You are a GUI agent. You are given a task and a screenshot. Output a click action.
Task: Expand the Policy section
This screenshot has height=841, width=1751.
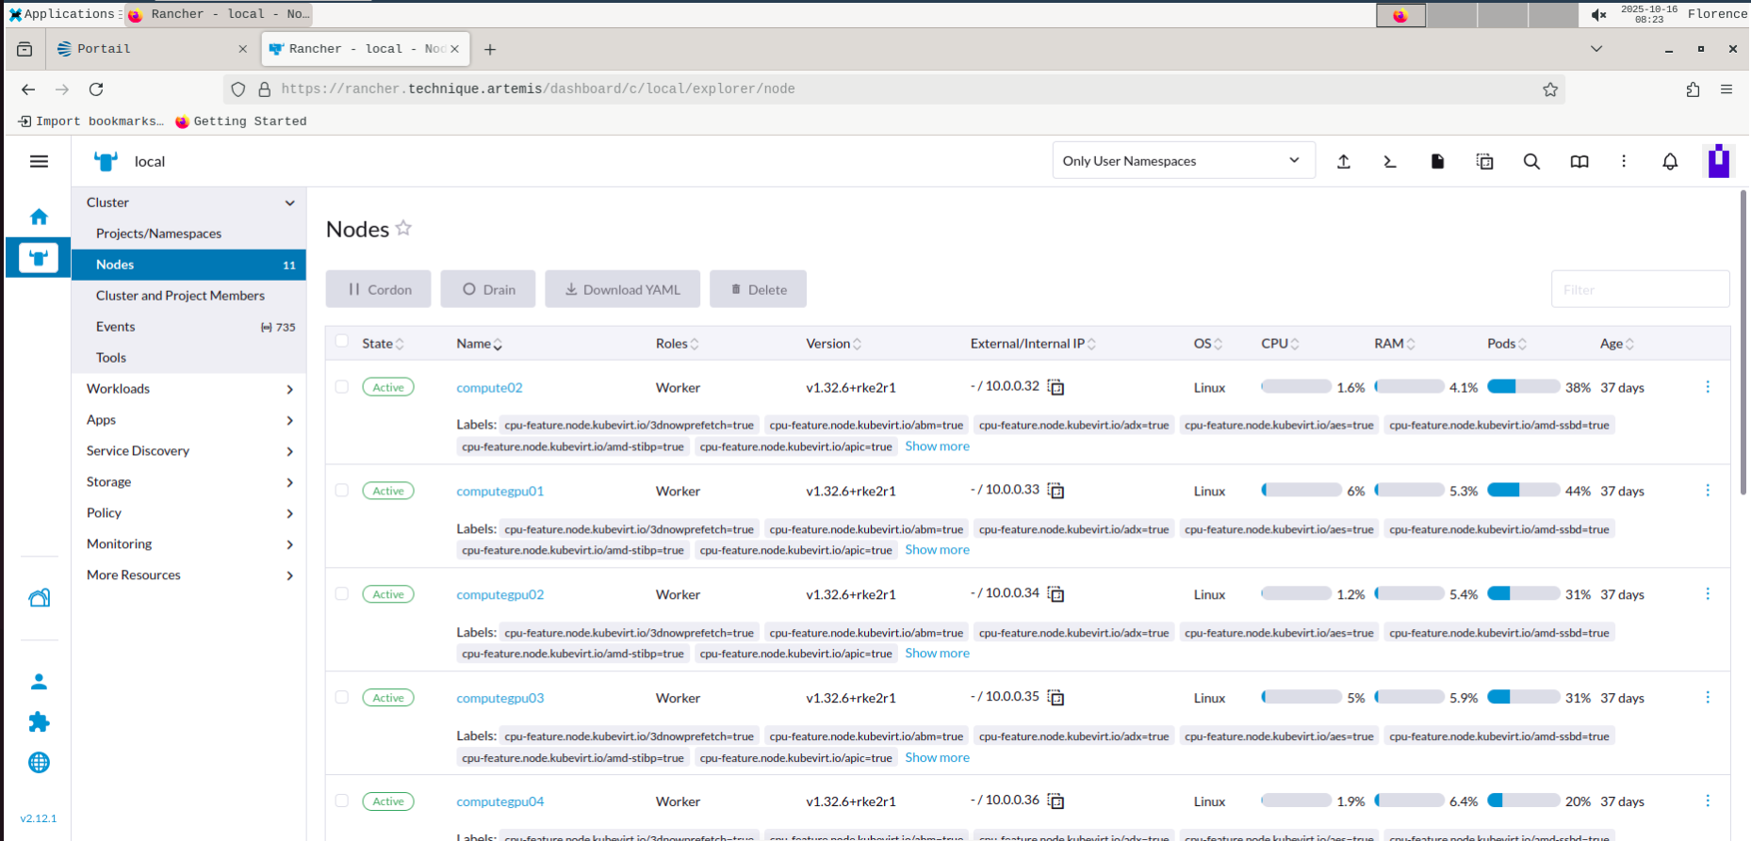pyautogui.click(x=289, y=513)
